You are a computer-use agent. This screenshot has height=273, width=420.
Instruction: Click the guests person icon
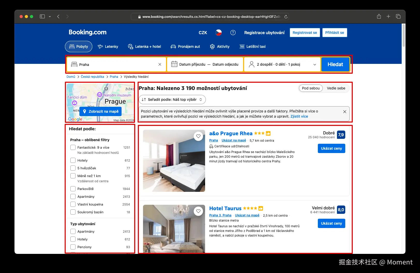(x=252, y=64)
